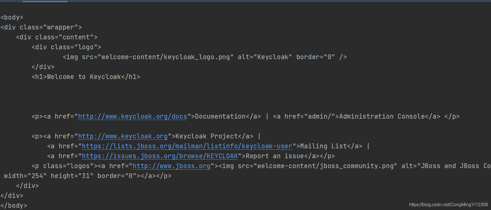This screenshot has width=491, height=210.
Task: Click the jboss_community.png src value
Action: click(x=325, y=166)
